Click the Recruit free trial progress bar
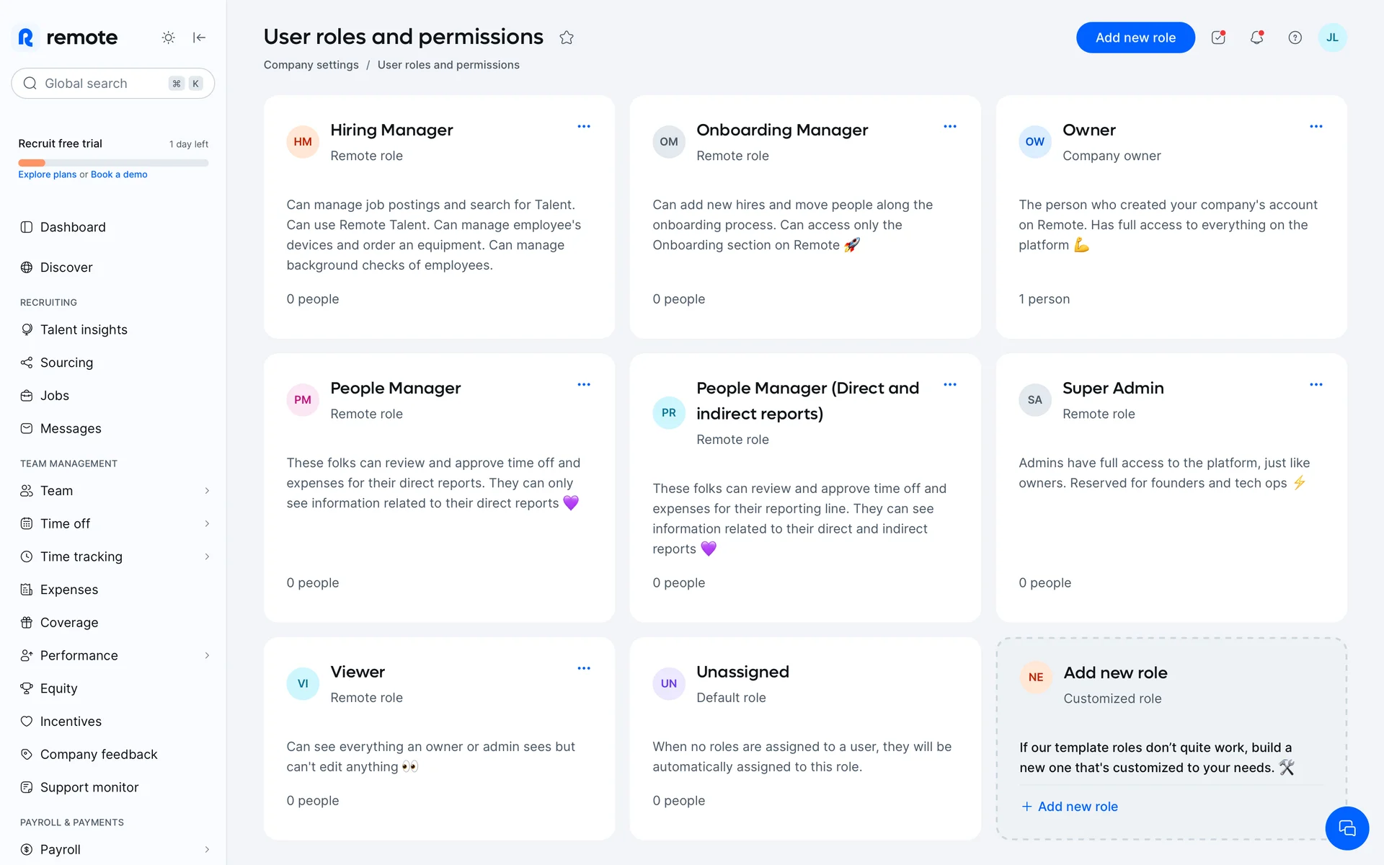The height and width of the screenshot is (865, 1384). (113, 163)
